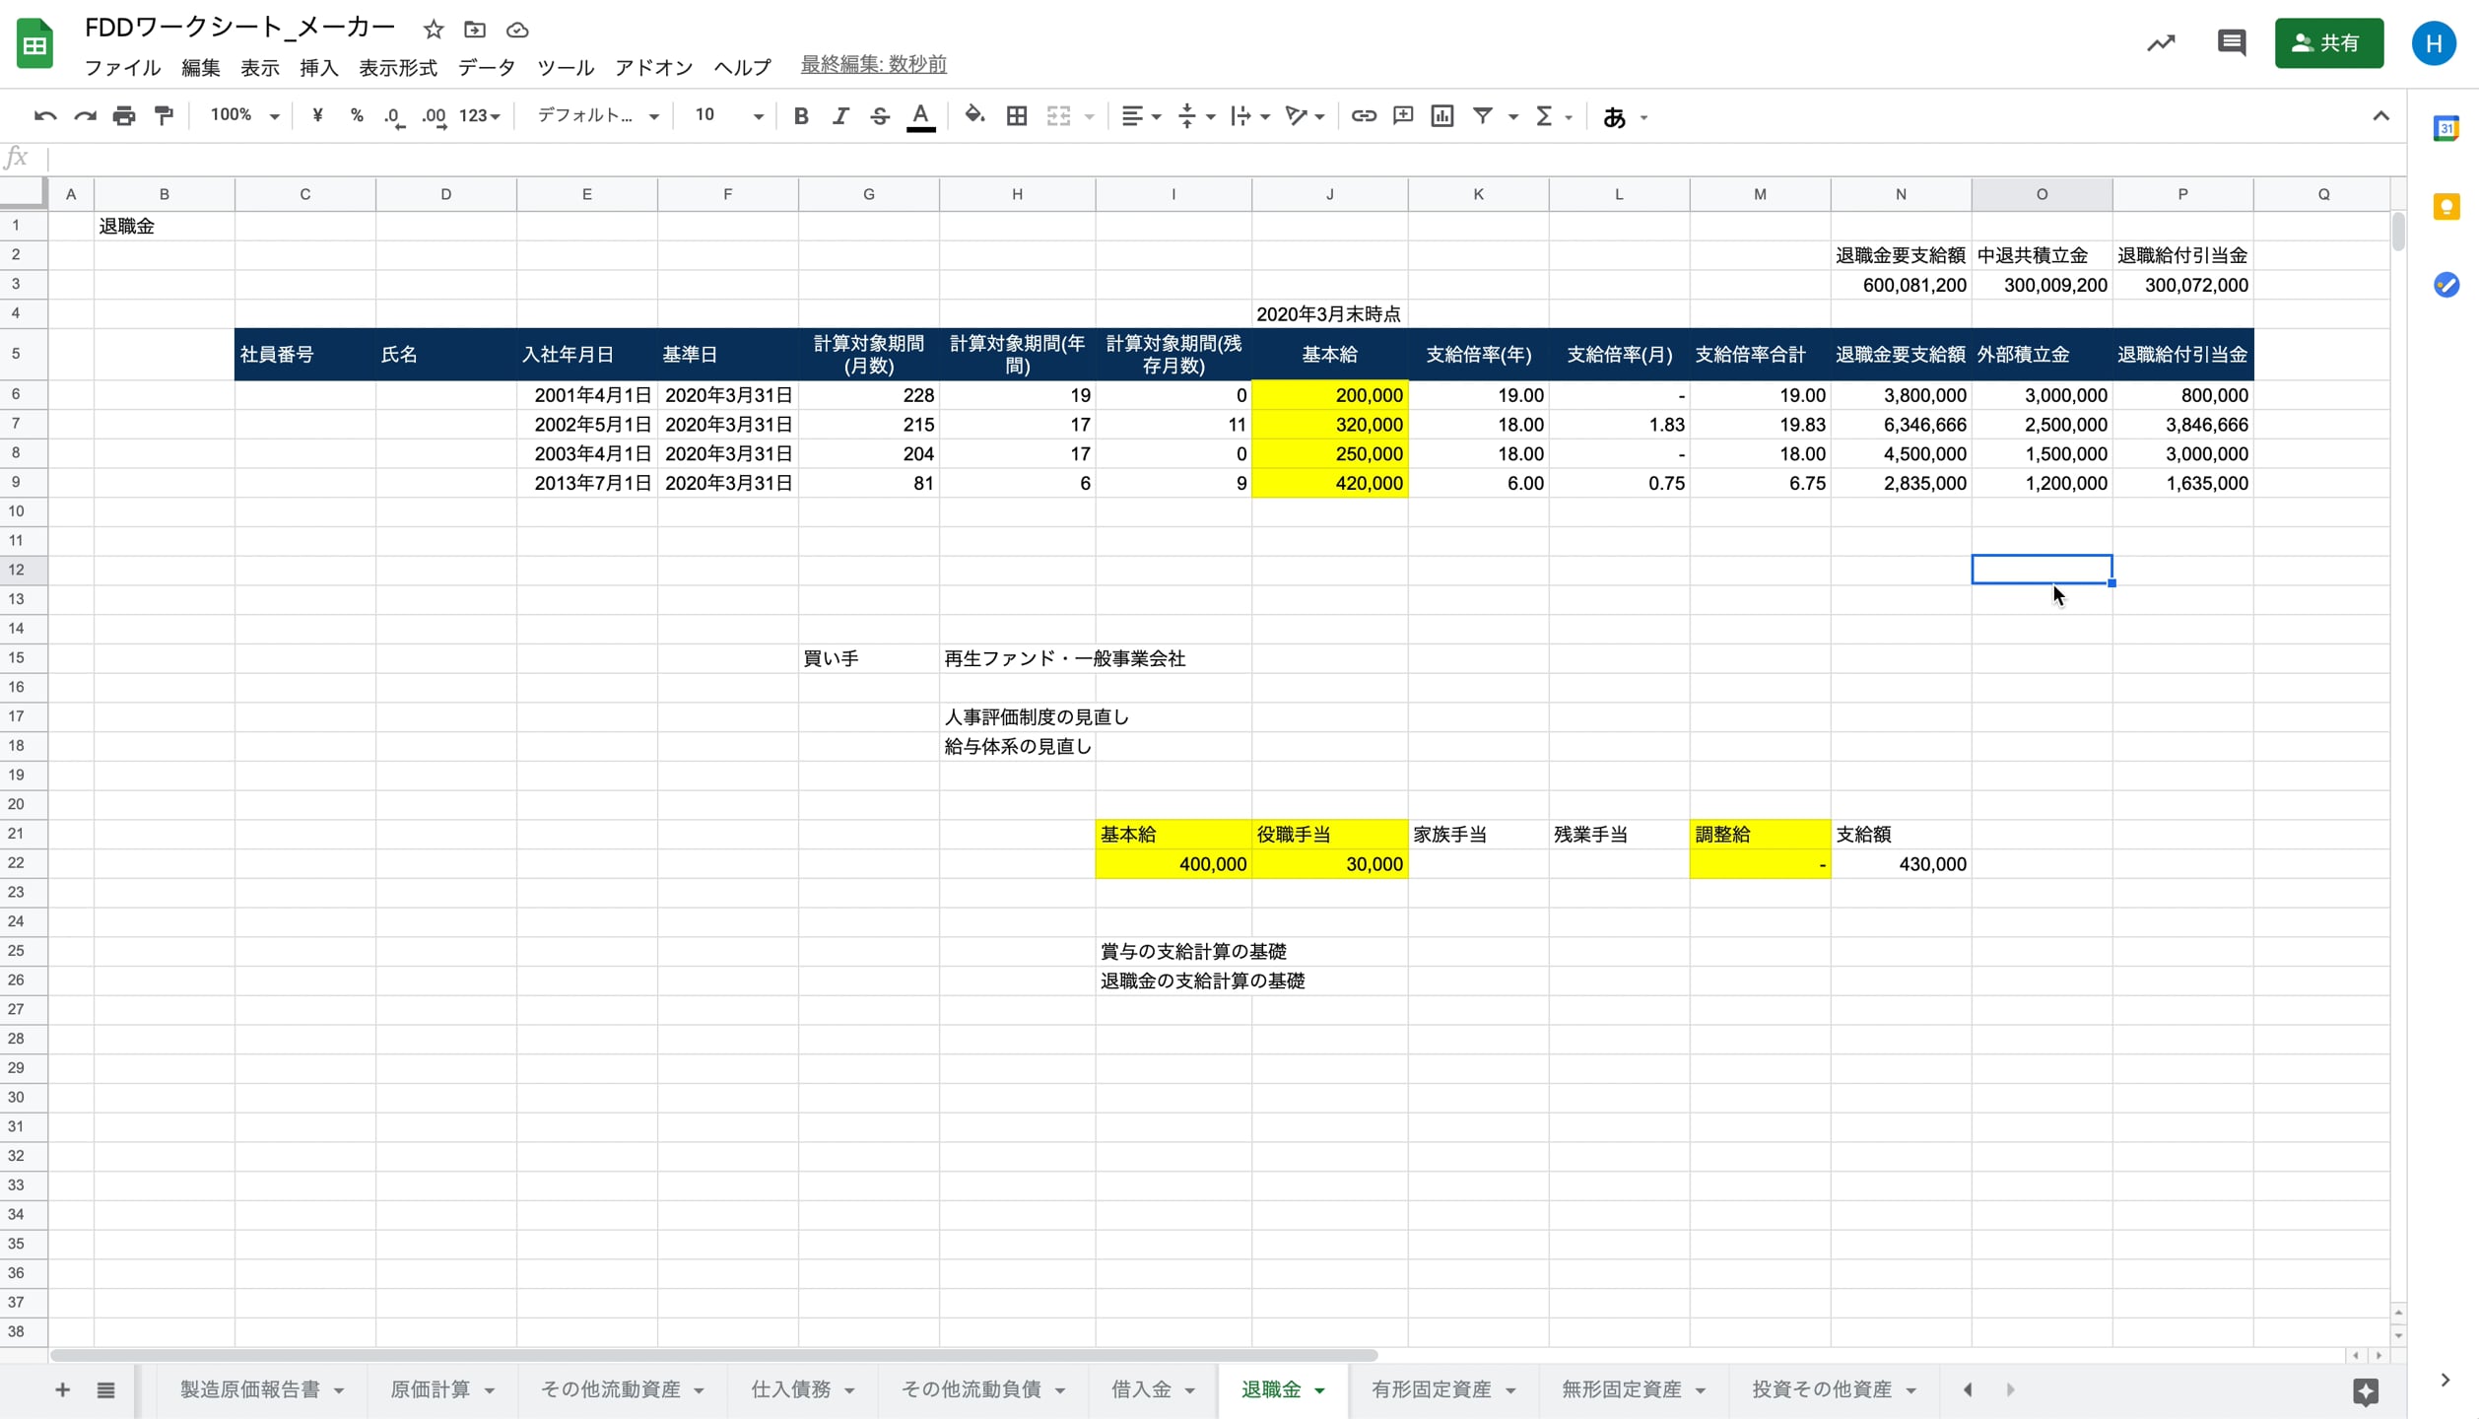The width and height of the screenshot is (2479, 1419).
Task: Open Google Keep in side panel
Action: click(2445, 207)
